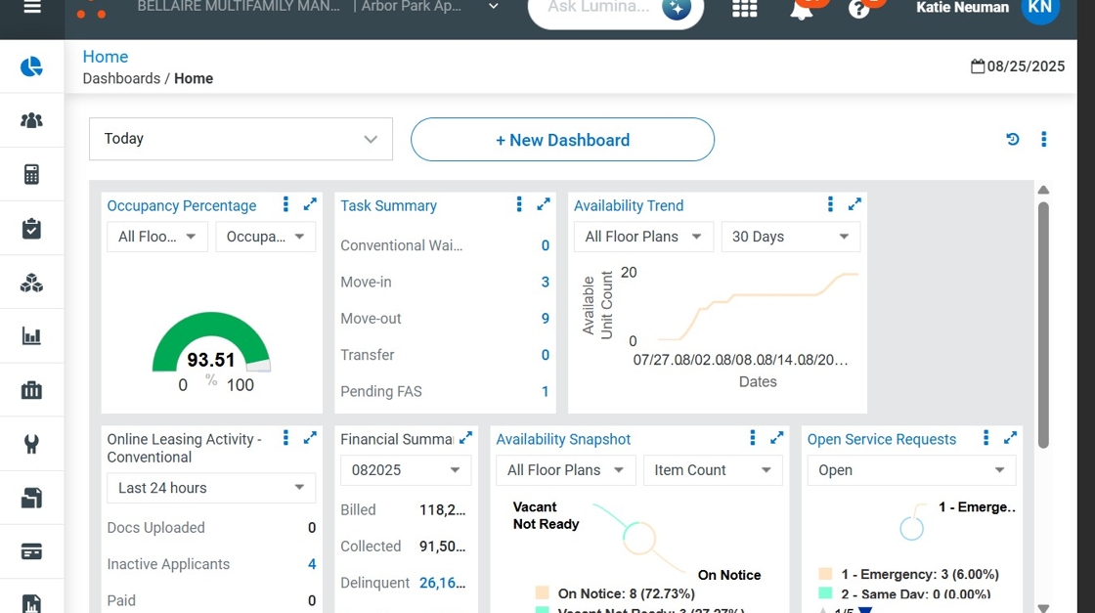Click the 1 - Emergency legend color swatch
Screen dimensions: 1095x613
[825, 574]
